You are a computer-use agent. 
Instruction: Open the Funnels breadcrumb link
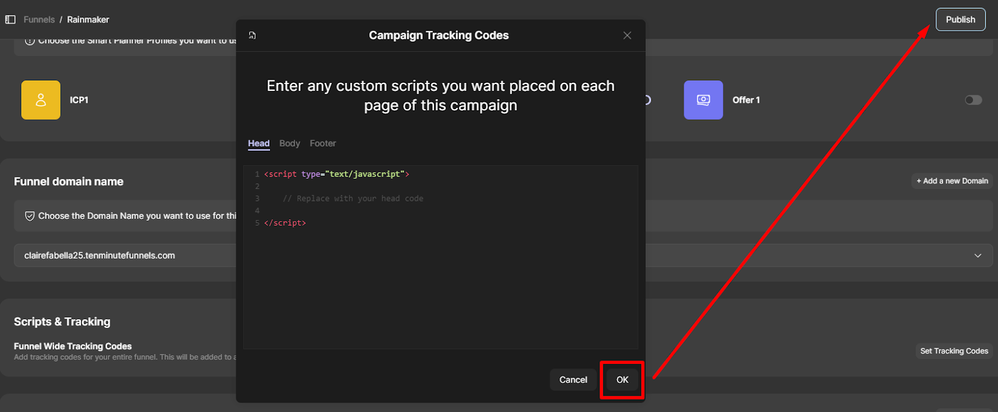click(x=39, y=19)
